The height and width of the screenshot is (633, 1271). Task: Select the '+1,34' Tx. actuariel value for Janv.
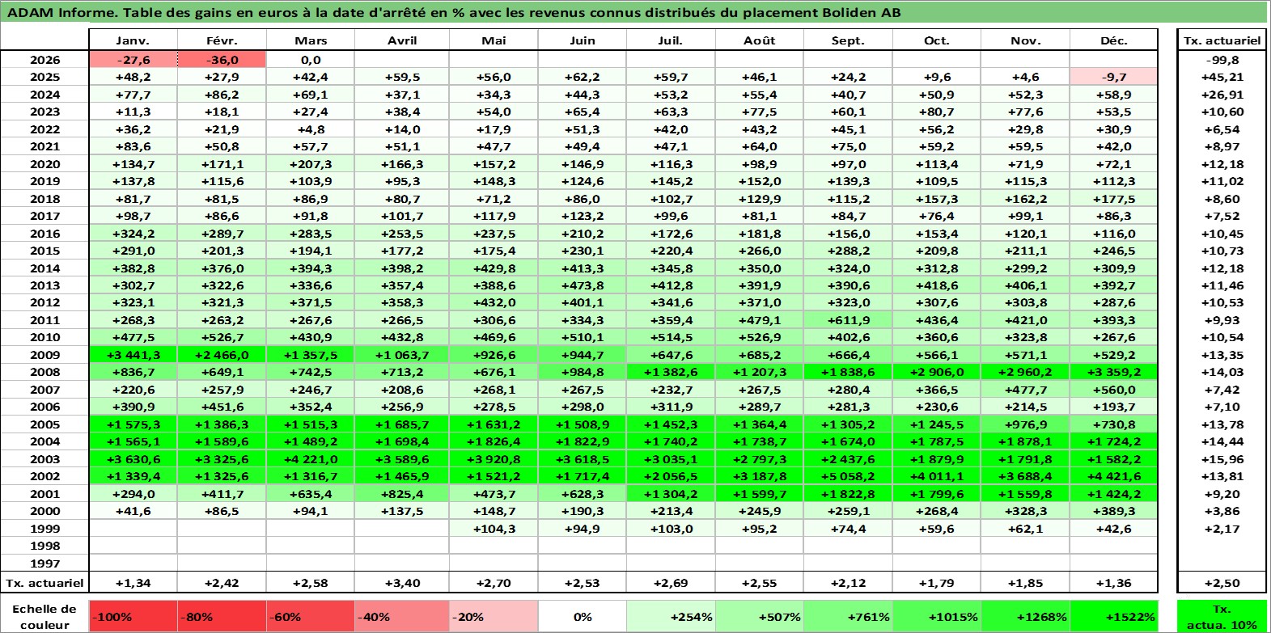[x=133, y=583]
